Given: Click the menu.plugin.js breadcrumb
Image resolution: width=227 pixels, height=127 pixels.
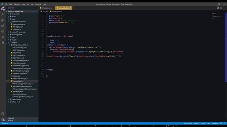Looking at the screenshot, I should pyautogui.click(x=57, y=11).
